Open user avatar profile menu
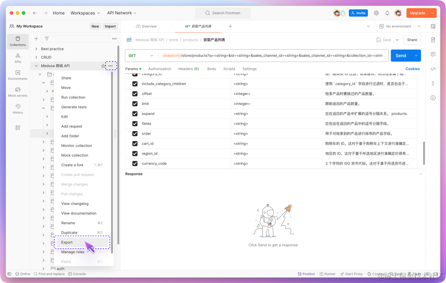 tap(398, 13)
